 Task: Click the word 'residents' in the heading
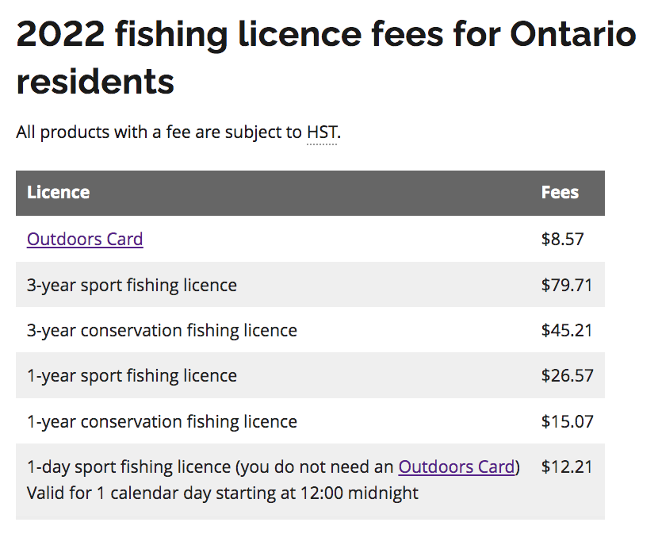click(x=95, y=82)
